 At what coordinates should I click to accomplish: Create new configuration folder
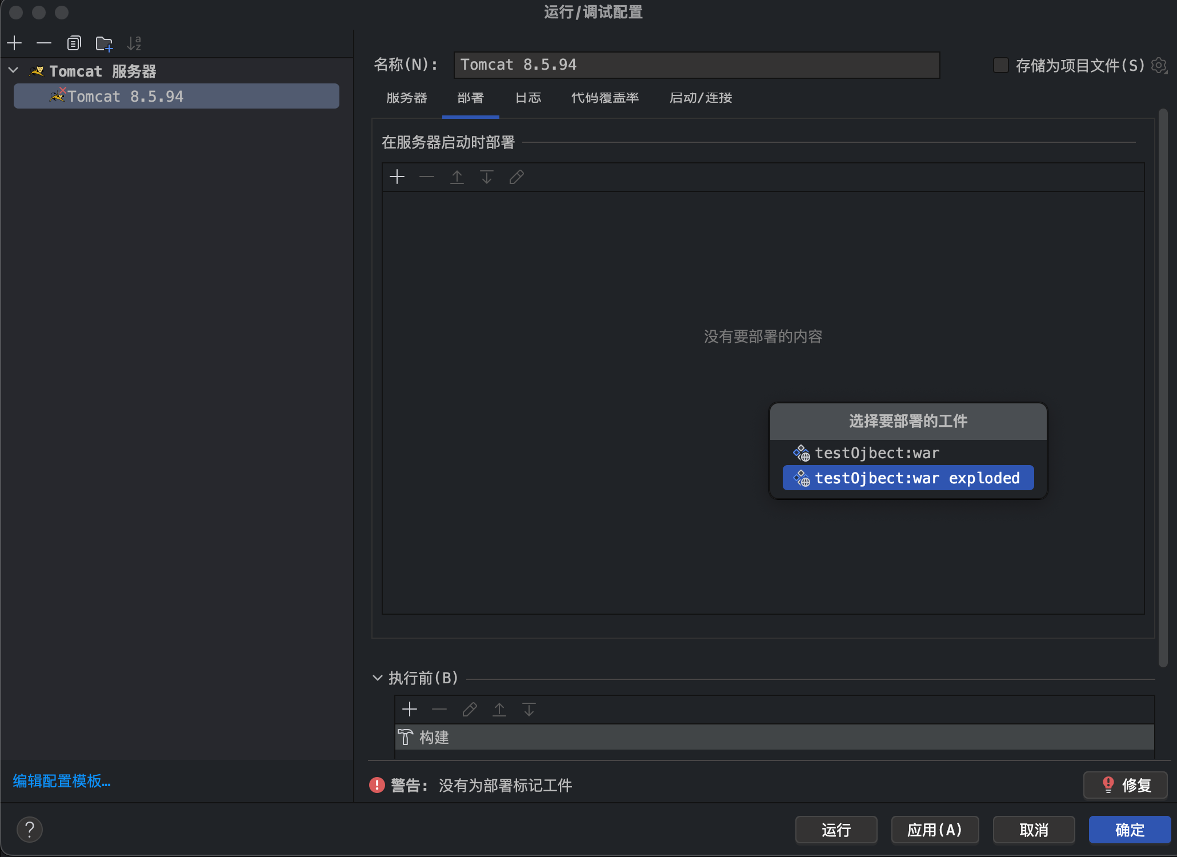coord(104,43)
